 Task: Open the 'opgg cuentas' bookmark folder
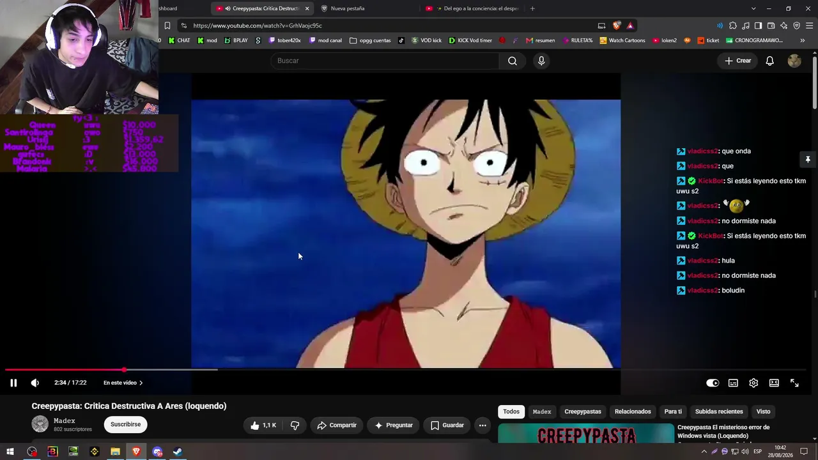(370, 40)
